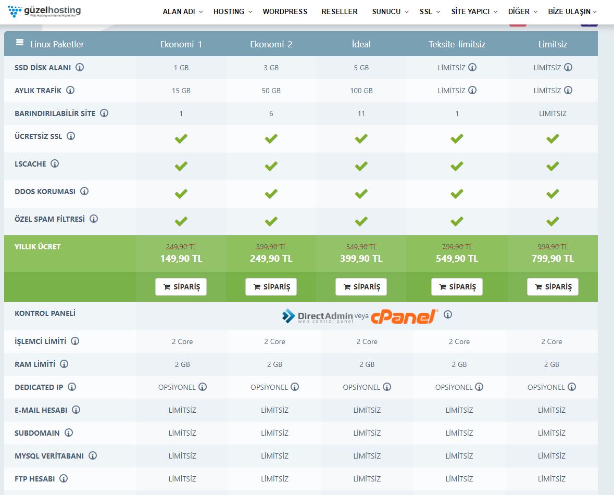Click the LİMİTSİZ info icon under Teksite-limitsiz
This screenshot has height=495, width=614.
(x=472, y=67)
